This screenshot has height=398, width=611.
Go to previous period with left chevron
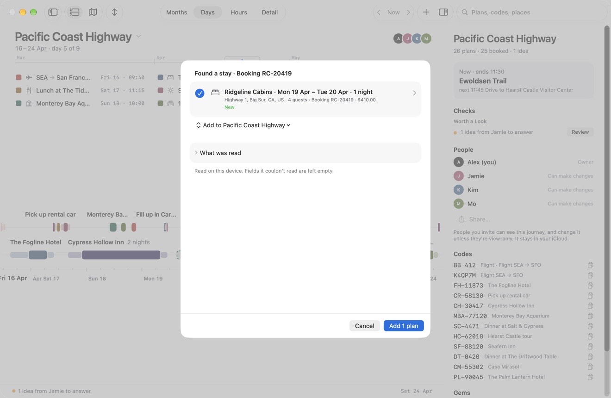click(379, 12)
